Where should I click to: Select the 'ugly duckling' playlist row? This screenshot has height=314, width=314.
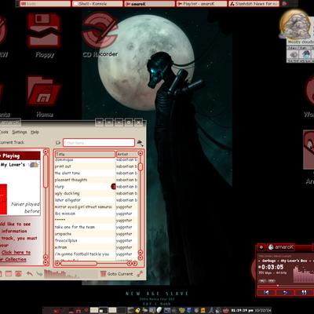96,194
